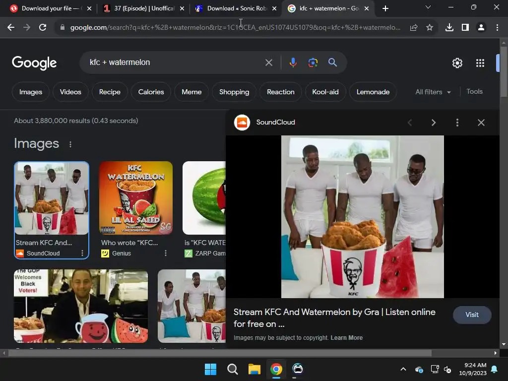Click the vertical page scrollbar
Image resolution: width=508 pixels, height=381 pixels.
[x=504, y=70]
